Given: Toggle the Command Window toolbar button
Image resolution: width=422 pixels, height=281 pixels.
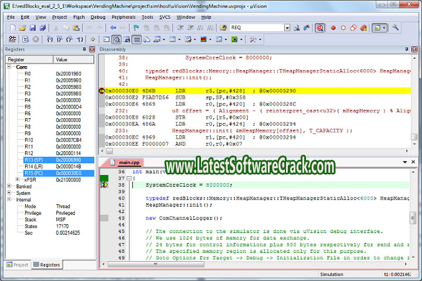Looking at the screenshot, I should pos(106,39).
